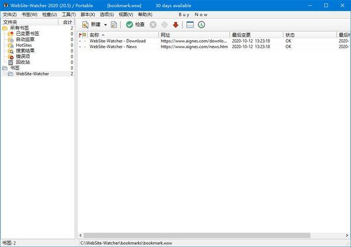Click the OK status of Download row
This screenshot has height=247, width=351.
tap(288, 41)
